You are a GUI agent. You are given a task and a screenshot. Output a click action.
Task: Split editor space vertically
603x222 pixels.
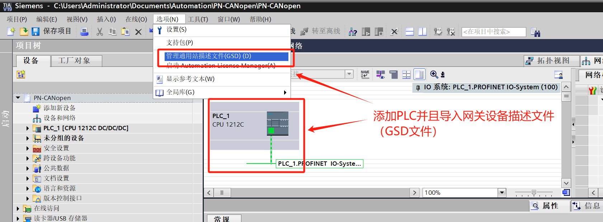[423, 32]
